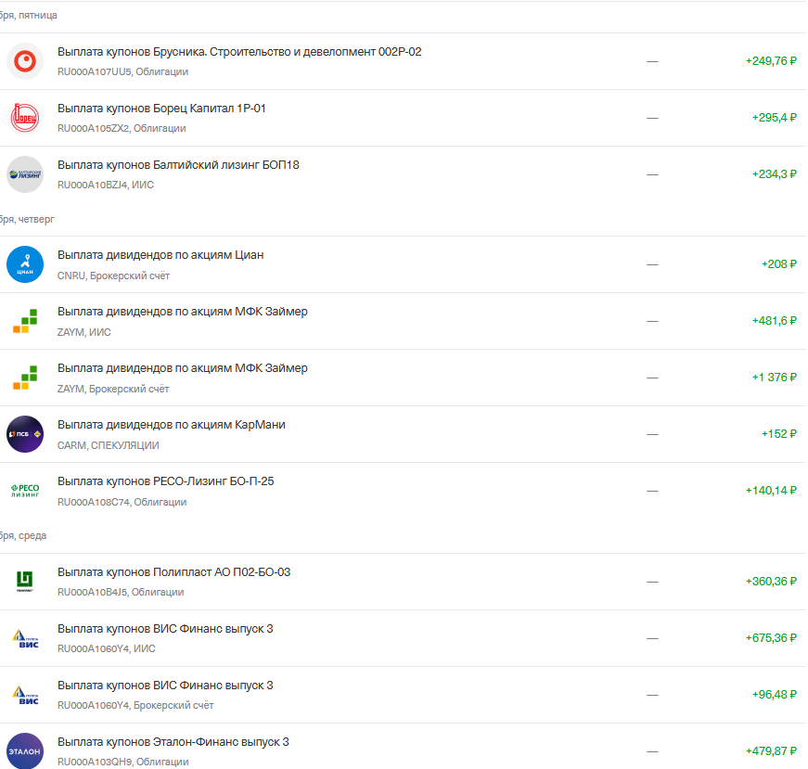This screenshot has height=769, width=808.
Task: Open МФК Займер dividend titled above ZAYM, ИИС
Action: 183,312
